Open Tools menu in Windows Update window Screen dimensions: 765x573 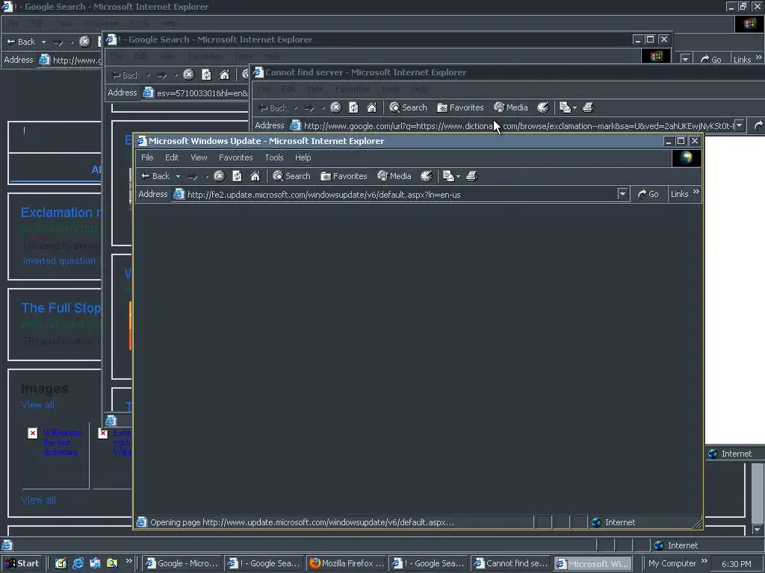pyautogui.click(x=274, y=157)
